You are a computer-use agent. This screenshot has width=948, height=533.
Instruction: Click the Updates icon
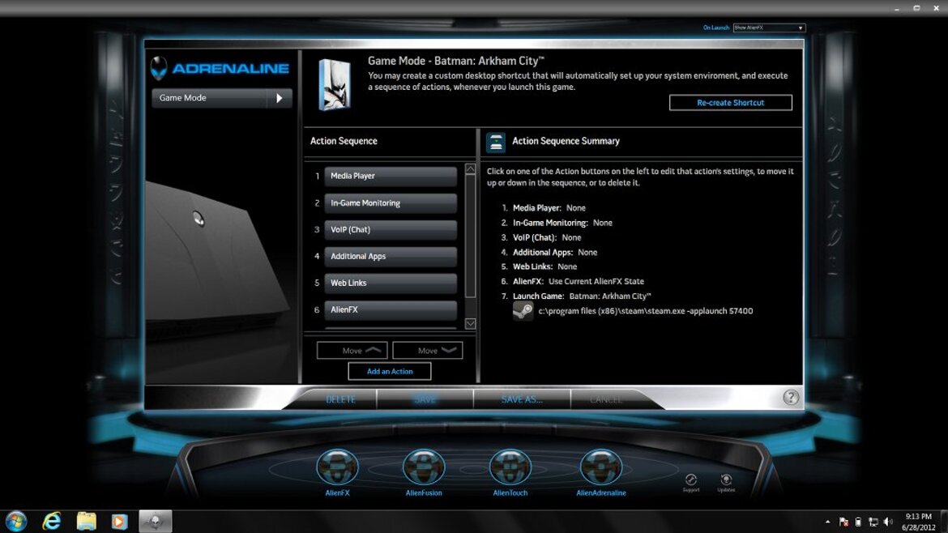click(x=726, y=480)
